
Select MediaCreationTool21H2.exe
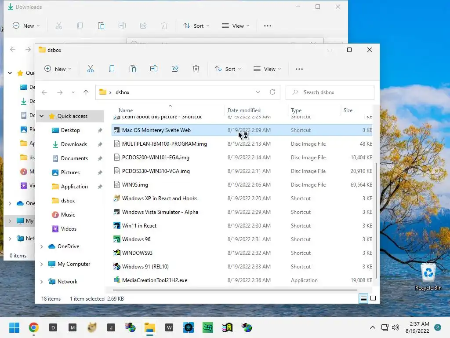point(242,280)
